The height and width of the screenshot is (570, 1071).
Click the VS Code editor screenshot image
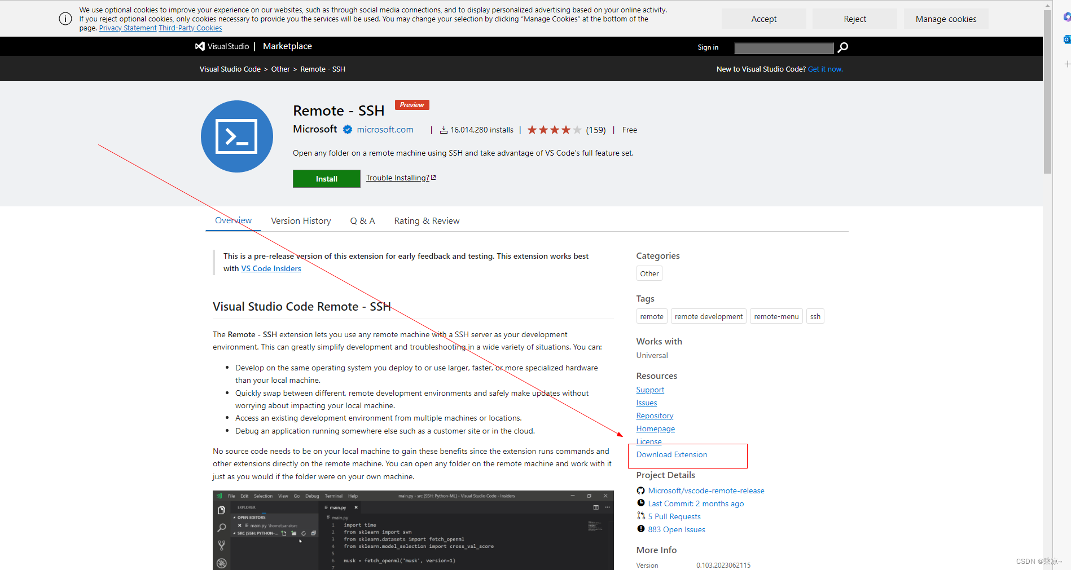click(413, 530)
